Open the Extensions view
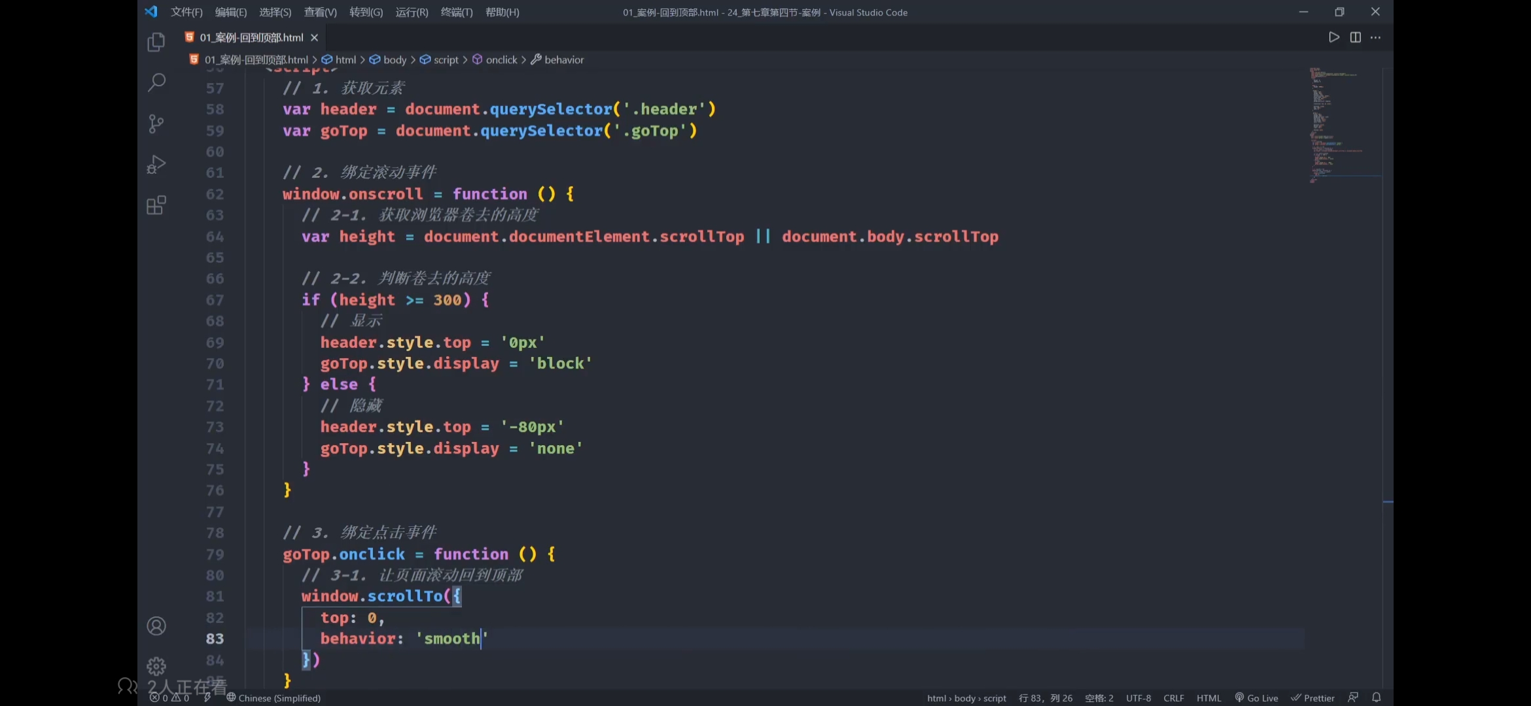Image resolution: width=1531 pixels, height=706 pixels. point(156,205)
